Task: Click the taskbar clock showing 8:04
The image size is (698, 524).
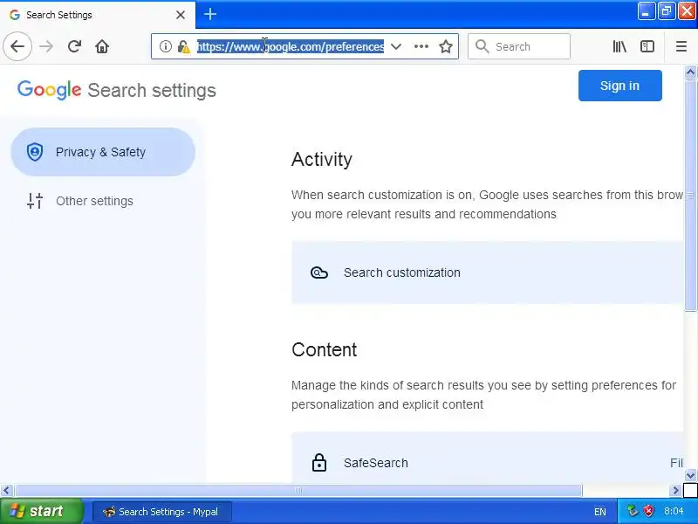Action: tap(674, 511)
